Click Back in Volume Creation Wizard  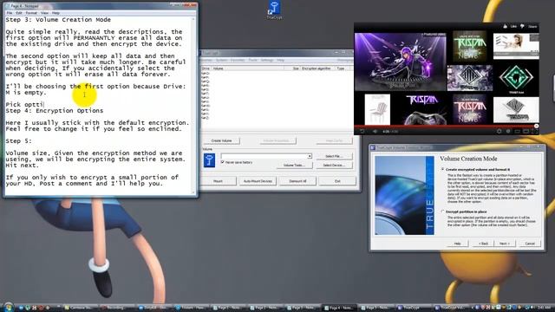point(483,244)
